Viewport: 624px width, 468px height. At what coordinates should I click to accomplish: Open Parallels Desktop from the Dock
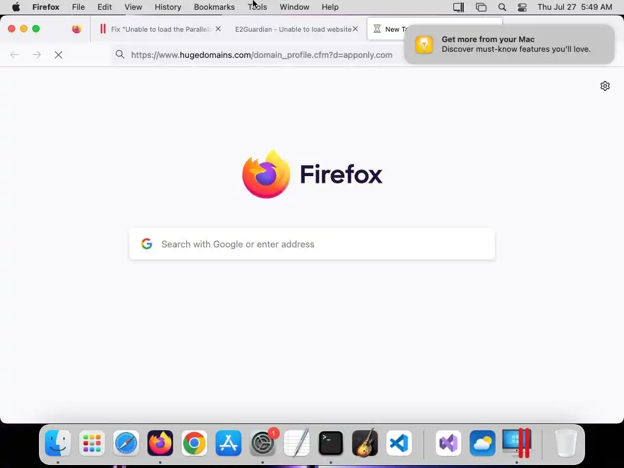(x=517, y=443)
